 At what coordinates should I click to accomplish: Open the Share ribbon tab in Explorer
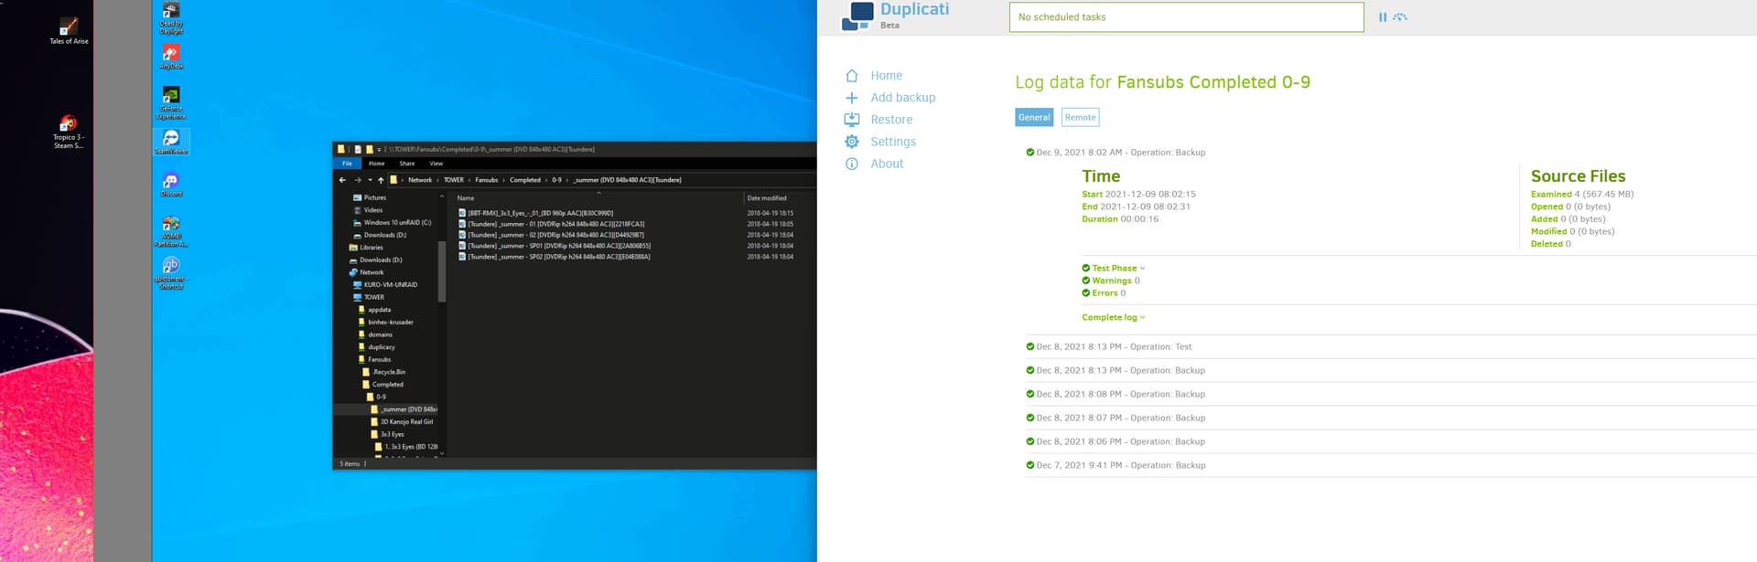coord(407,164)
